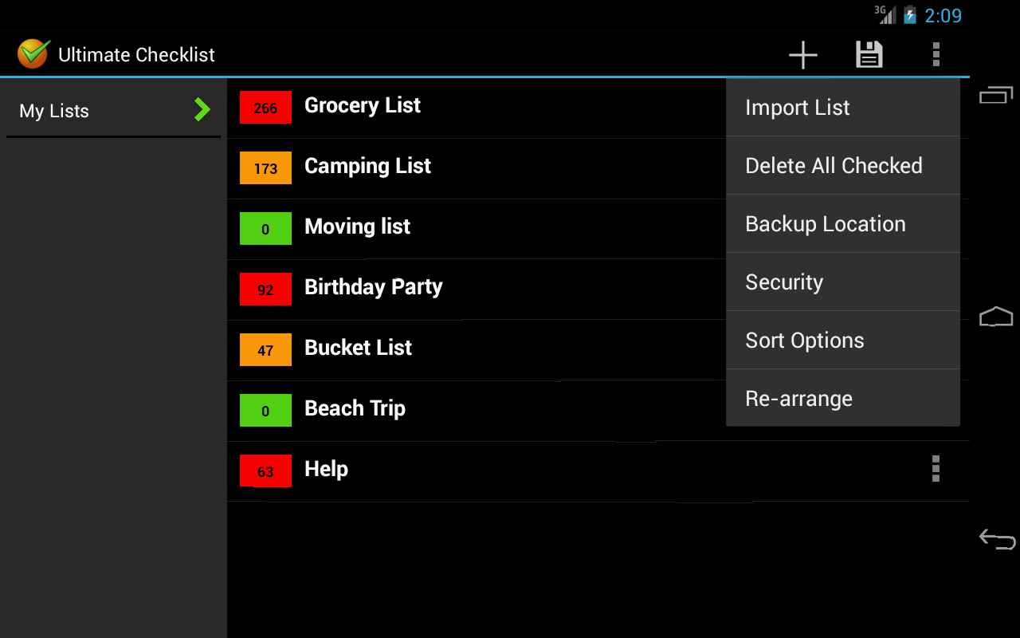Click the red 92 badge on Birthday Party
This screenshot has height=638, width=1020.
click(x=265, y=289)
